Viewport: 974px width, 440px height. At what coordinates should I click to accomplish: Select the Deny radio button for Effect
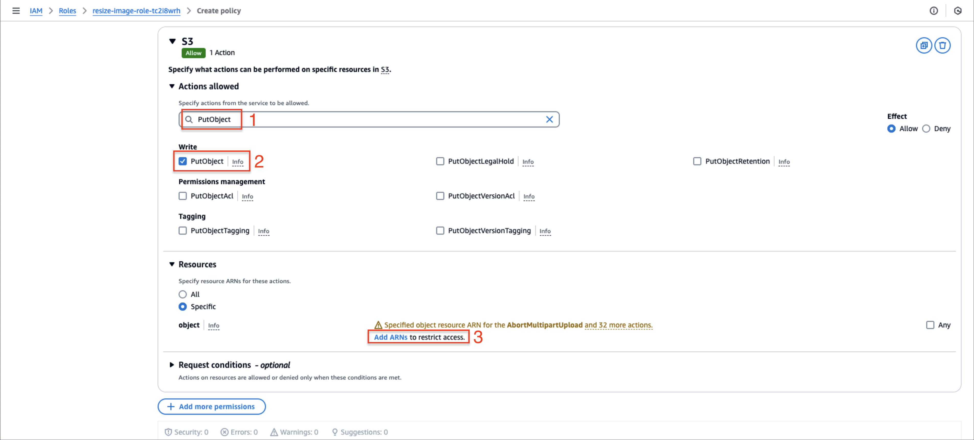[x=925, y=128]
